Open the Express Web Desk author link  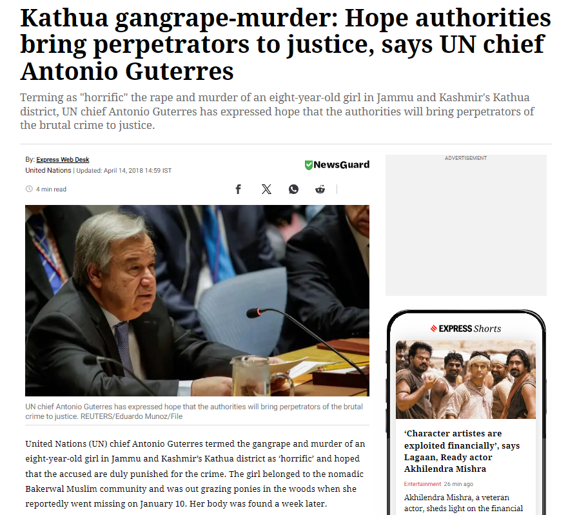[63, 159]
